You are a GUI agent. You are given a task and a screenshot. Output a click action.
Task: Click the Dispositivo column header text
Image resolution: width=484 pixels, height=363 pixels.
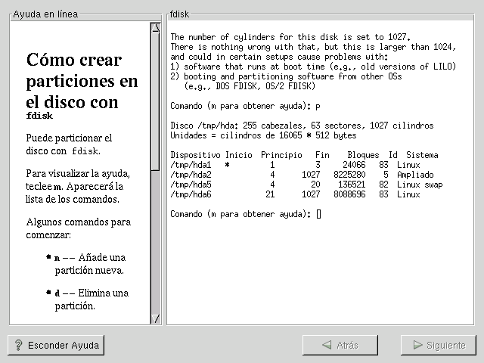196,155
